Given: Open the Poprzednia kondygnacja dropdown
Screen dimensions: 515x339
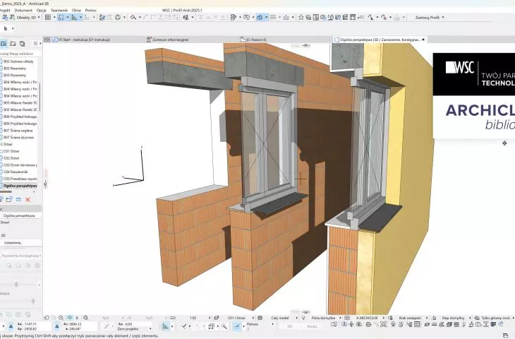Looking at the screenshot, I should pyautogui.click(x=21, y=256).
